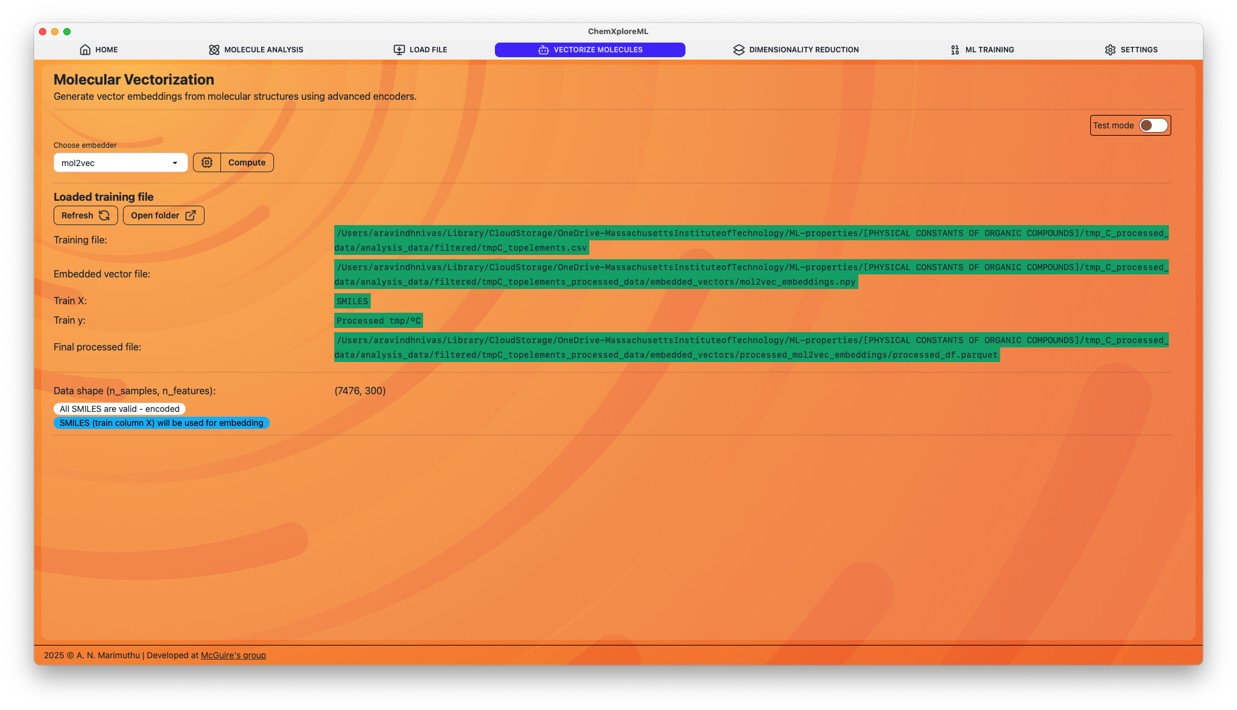Click the 'Training file:' label

pos(80,240)
